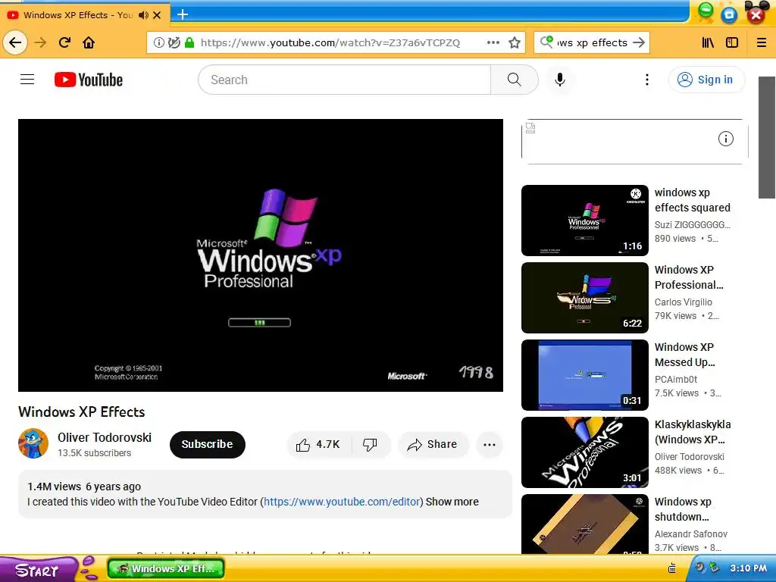Open 'windows xp effects squared' thumbnail

click(584, 221)
